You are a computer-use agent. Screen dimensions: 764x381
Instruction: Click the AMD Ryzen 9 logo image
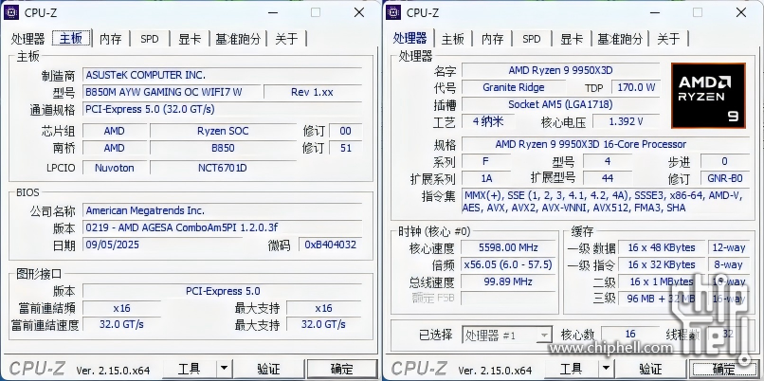(x=708, y=96)
